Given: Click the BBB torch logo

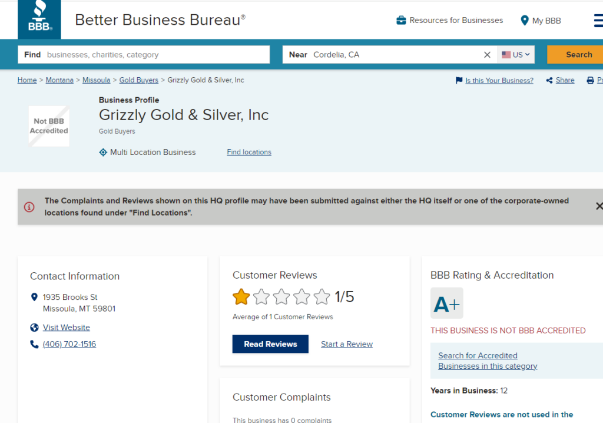Looking at the screenshot, I should (39, 19).
